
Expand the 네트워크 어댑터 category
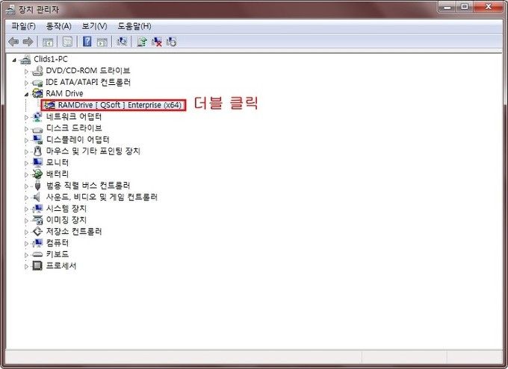[27, 117]
